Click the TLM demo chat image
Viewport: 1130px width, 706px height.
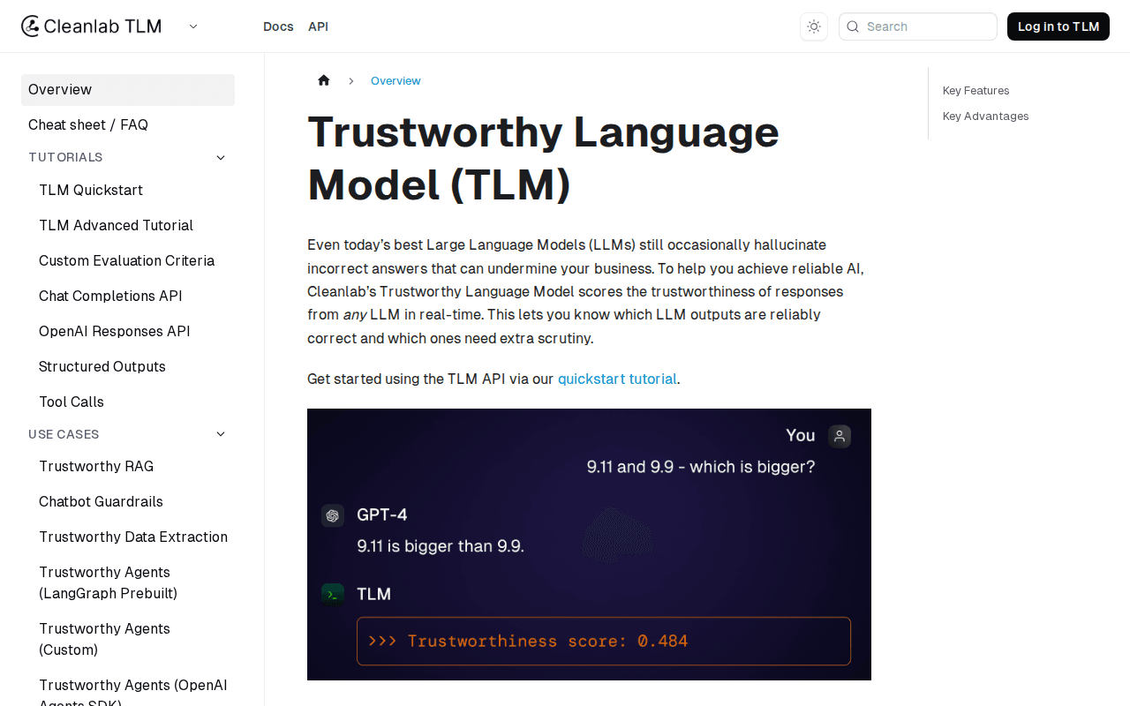coord(589,545)
